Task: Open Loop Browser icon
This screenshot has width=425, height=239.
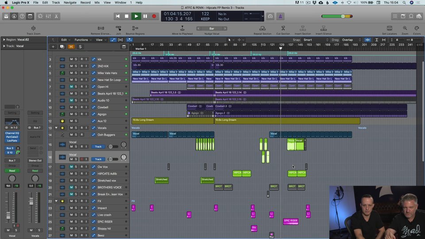Action: [411, 16]
